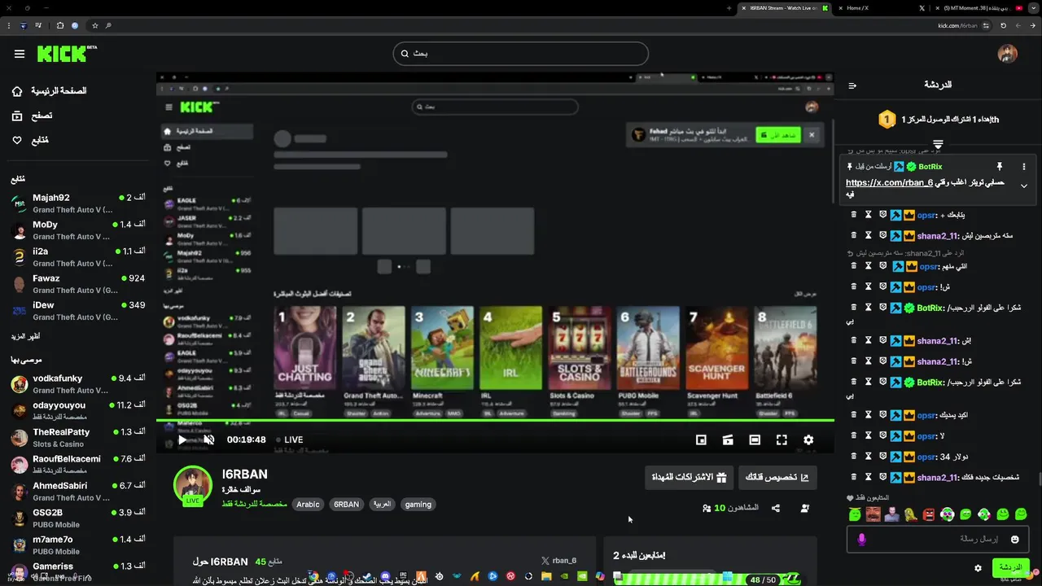
Task: Send message with green chat button
Action: click(x=1011, y=568)
